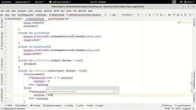Run the app with the green play icon
196x110 pixels.
tap(138, 15)
